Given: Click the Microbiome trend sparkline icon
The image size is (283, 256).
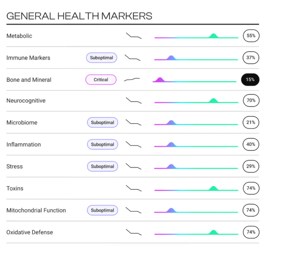Looking at the screenshot, I should click(134, 123).
